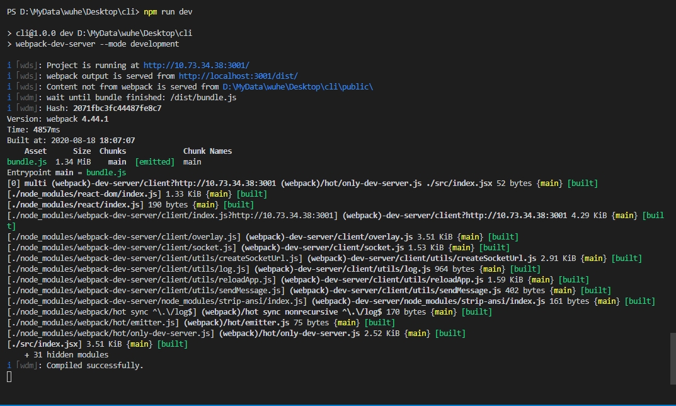This screenshot has width=676, height=406.
Task: Click 'Built at: 2020-08-18 18:07:07' text
Action: tap(71, 140)
